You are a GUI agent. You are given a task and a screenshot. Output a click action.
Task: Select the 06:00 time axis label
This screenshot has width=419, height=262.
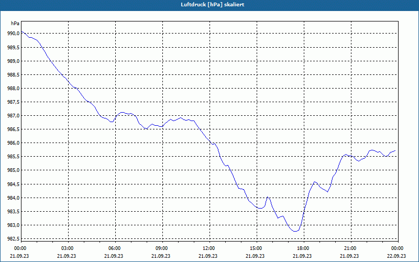(x=114, y=248)
